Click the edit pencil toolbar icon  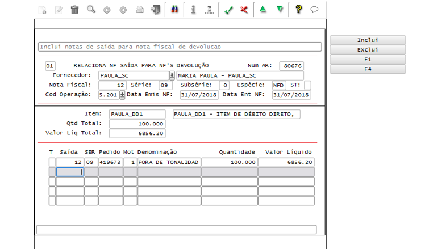pos(59,10)
